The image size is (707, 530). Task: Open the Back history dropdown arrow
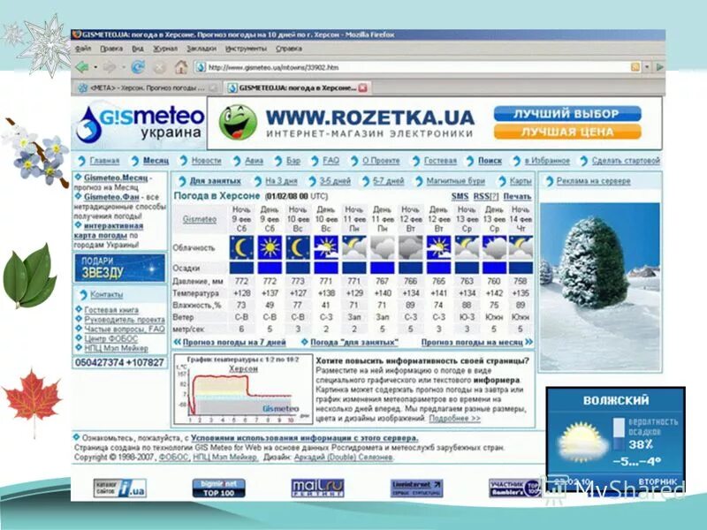click(95, 68)
